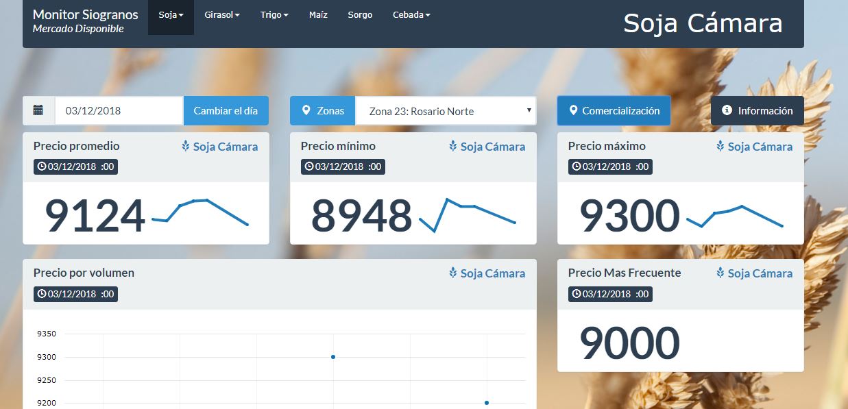Click the Cambiar el día button
Image resolution: width=848 pixels, height=409 pixels.
tap(226, 110)
